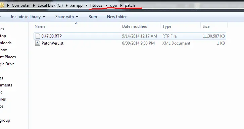Click the 0.47.00.RTP file name
The image size is (244, 129).
51,36
